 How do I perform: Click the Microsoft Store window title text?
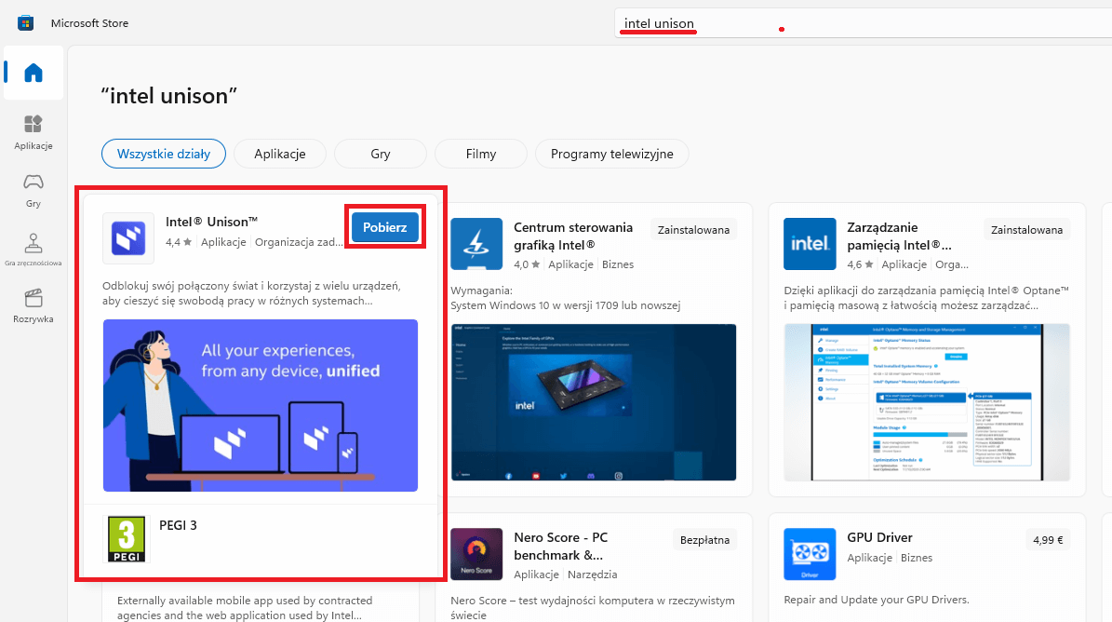[x=89, y=22]
